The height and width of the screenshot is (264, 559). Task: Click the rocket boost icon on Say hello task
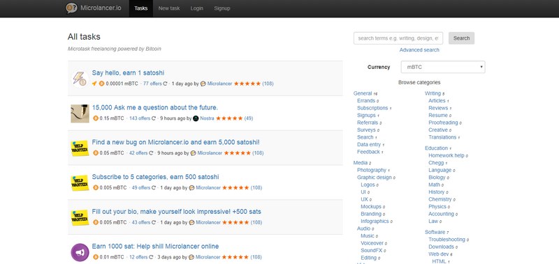(x=94, y=84)
